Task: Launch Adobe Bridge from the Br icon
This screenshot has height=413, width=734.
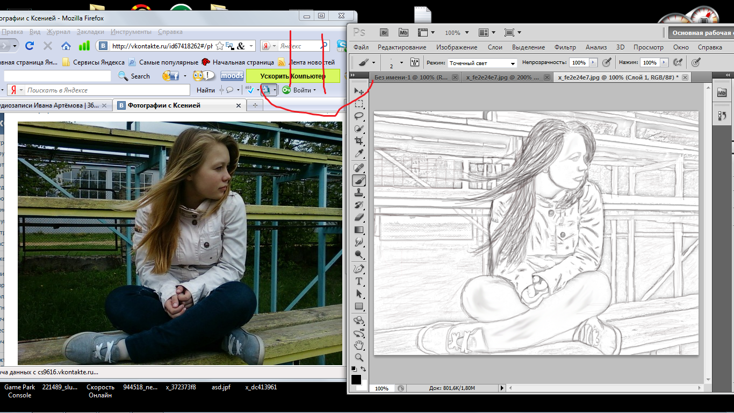Action: pyautogui.click(x=384, y=32)
